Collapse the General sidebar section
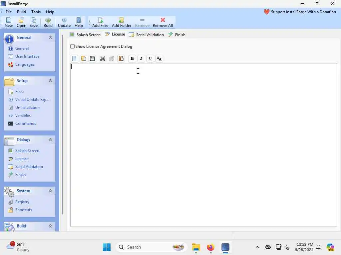The height and width of the screenshot is (255, 341). 51,38
